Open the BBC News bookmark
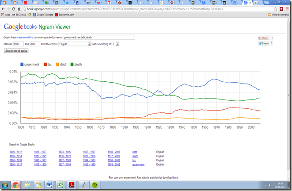292x191 pixels. 19,15
